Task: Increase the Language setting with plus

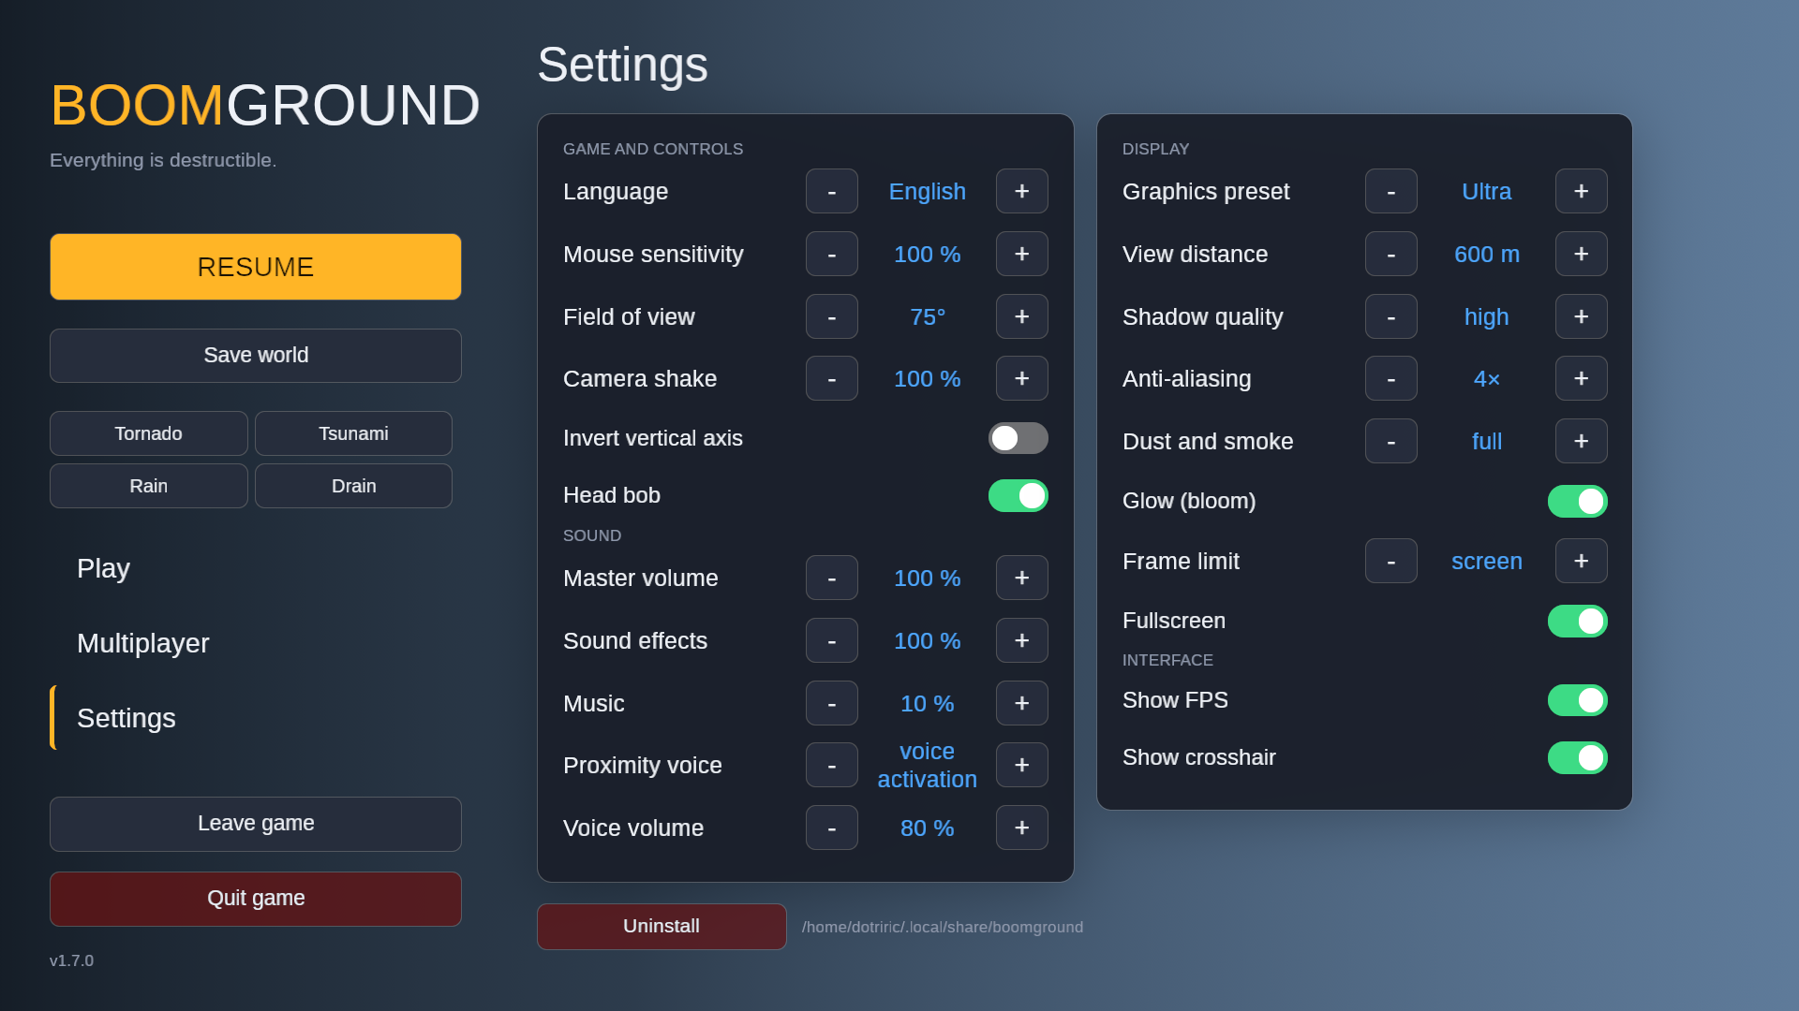Action: tap(1021, 191)
